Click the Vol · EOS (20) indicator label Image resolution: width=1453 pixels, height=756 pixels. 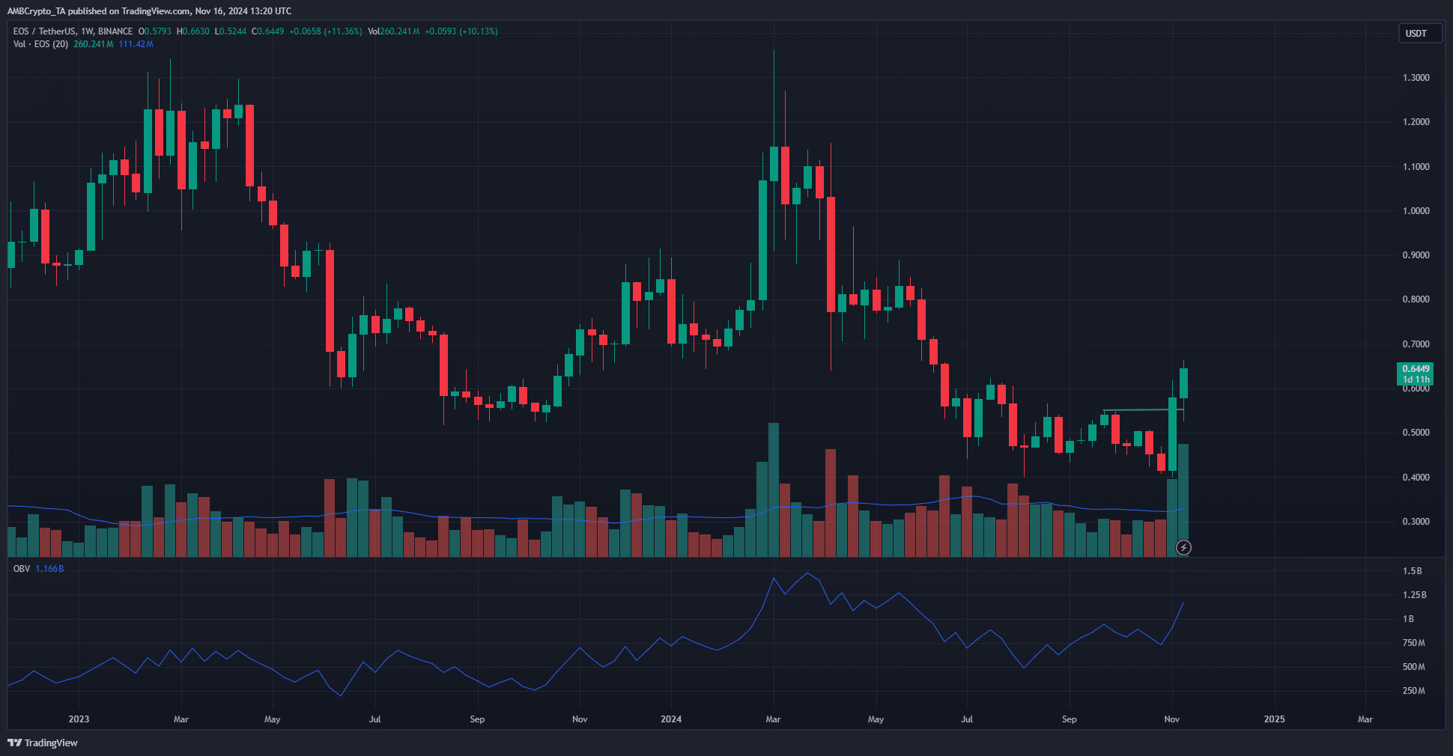40,44
